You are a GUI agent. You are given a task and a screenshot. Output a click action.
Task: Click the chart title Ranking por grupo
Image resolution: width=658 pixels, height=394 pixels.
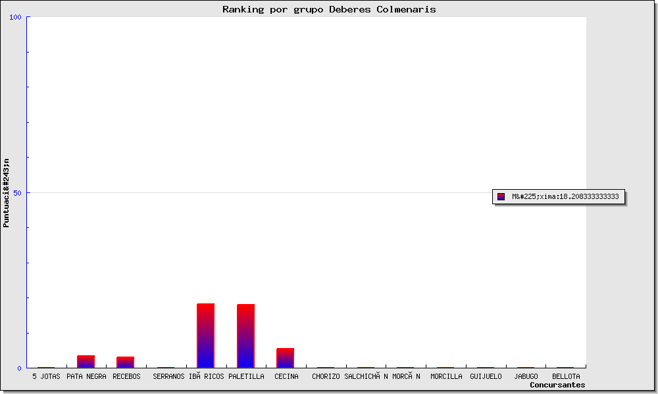[329, 9]
